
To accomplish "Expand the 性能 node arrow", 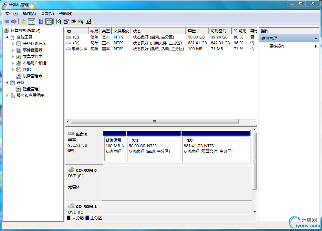I will coord(13,70).
